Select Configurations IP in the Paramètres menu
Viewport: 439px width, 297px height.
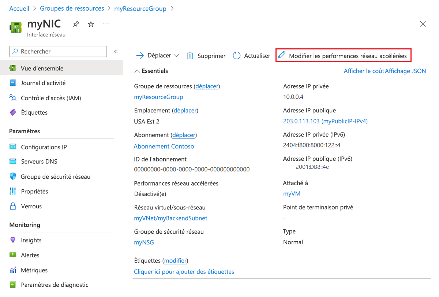(x=44, y=147)
